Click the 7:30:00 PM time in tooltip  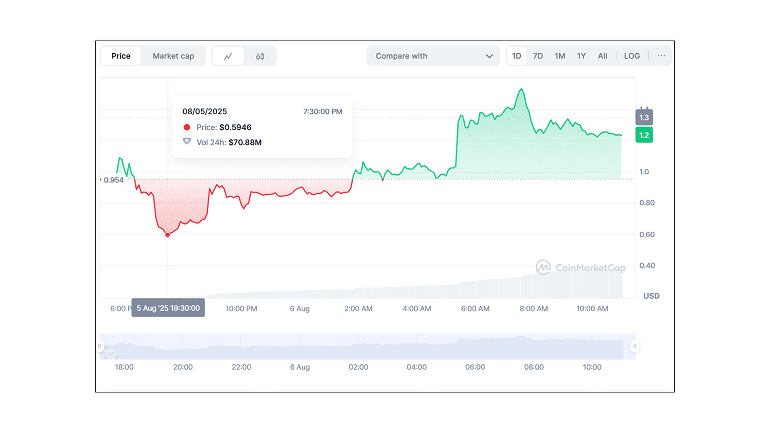(323, 111)
